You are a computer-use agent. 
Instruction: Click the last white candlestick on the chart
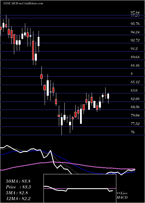(108, 96)
